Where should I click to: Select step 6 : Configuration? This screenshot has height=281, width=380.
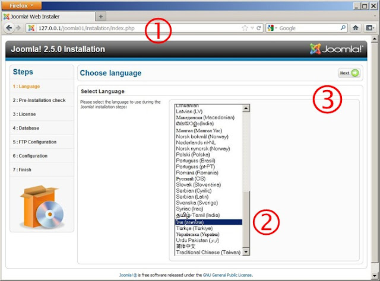[x=30, y=156]
